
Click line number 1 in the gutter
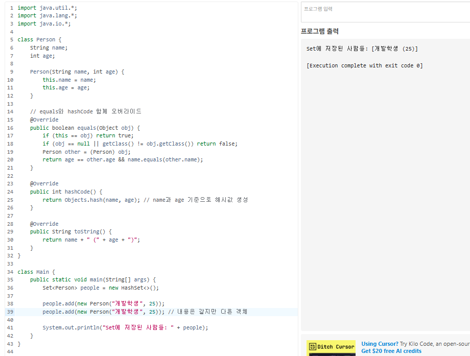(x=11, y=8)
